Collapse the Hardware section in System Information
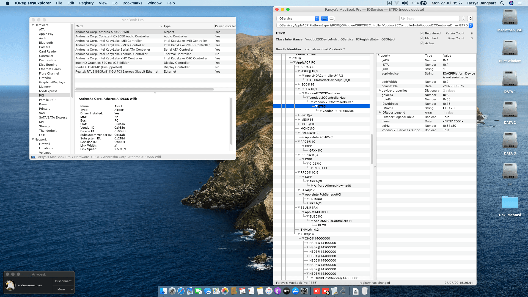The width and height of the screenshot is (528, 297). (x=33, y=25)
